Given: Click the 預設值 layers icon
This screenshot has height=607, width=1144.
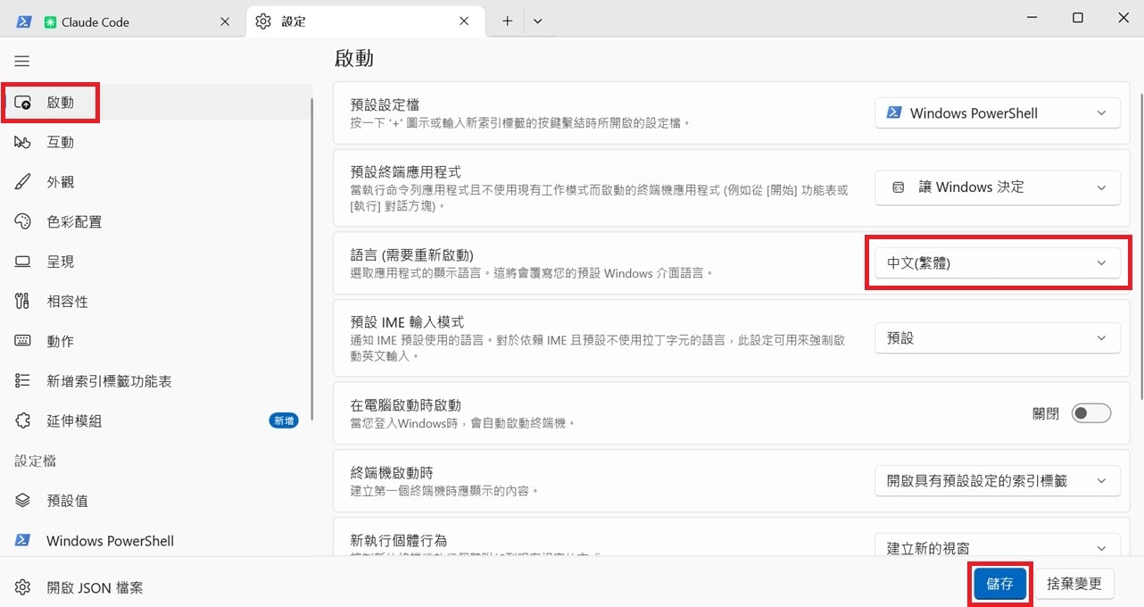Looking at the screenshot, I should pos(23,501).
